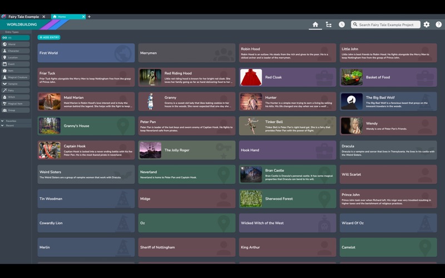The image size is (445, 278).
Task: Click the Hunter thumbnail image
Action: [251, 102]
